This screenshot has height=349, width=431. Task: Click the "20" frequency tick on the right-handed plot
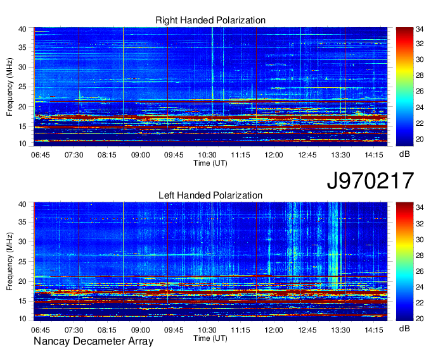[22, 107]
